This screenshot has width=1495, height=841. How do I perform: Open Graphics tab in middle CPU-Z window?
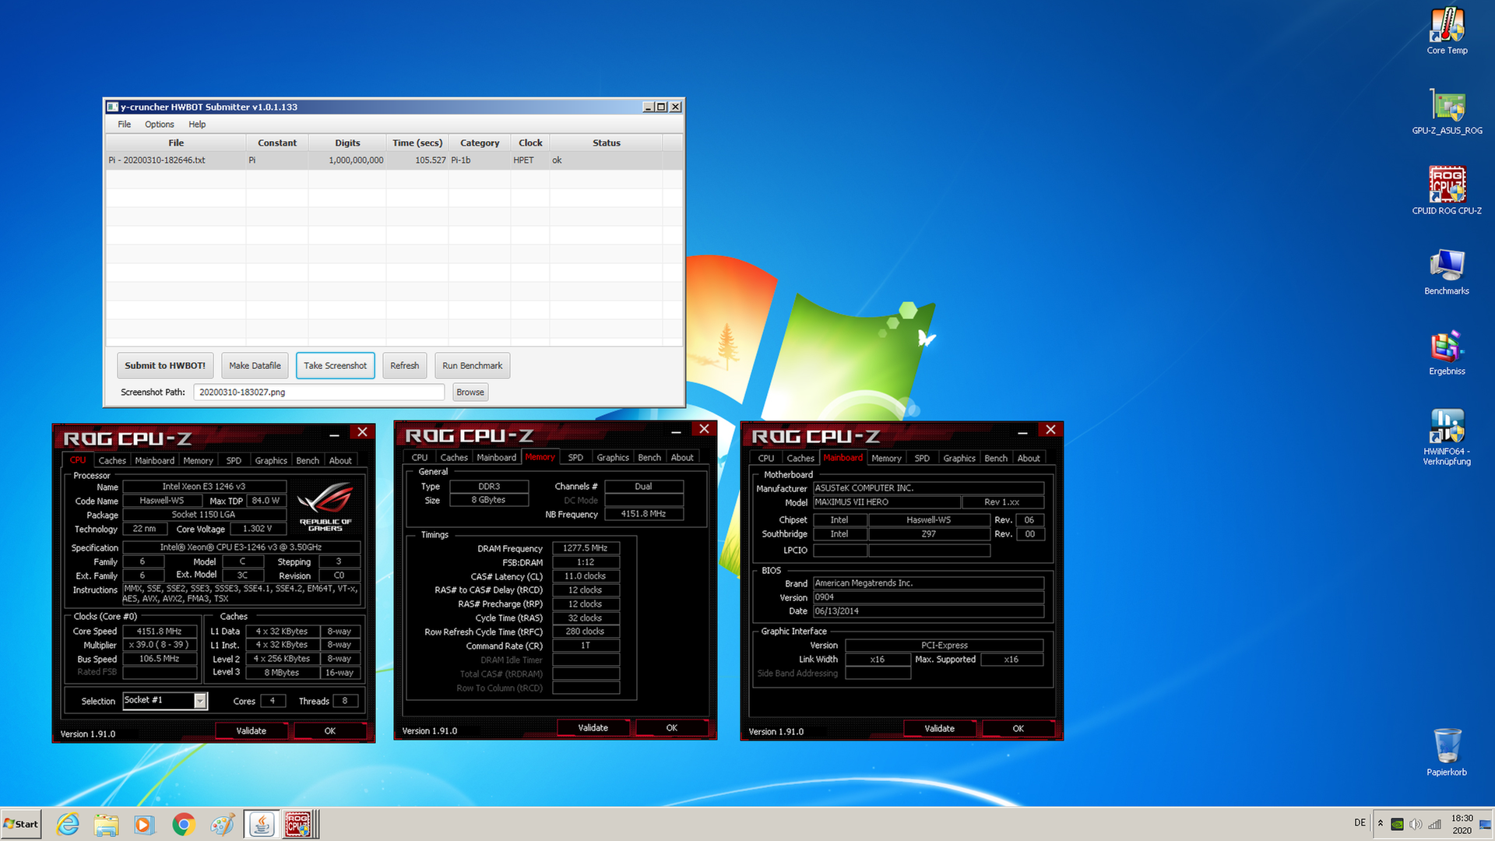tap(613, 458)
